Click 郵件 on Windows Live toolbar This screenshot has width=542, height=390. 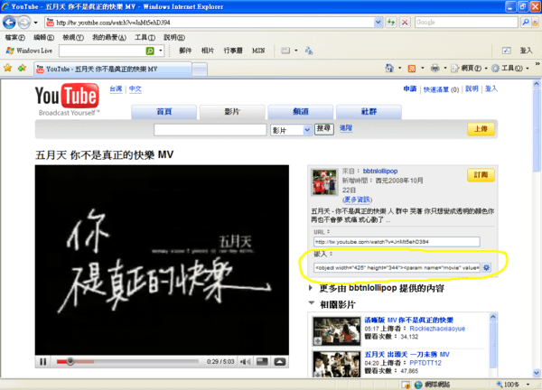[x=185, y=51]
